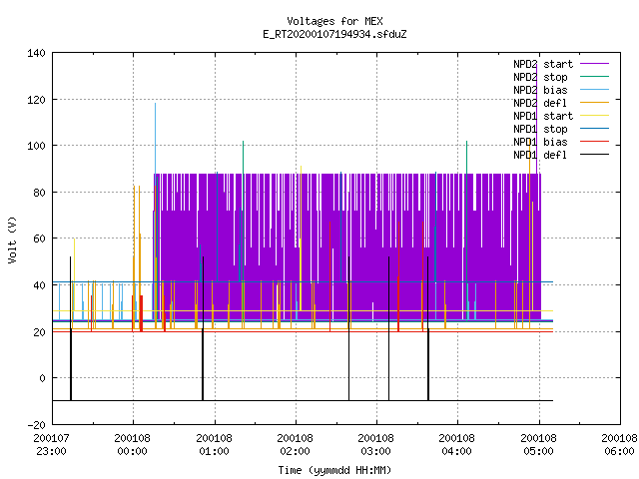
Task: Click the 'NPD1 defl' legend label
Action: [x=540, y=156]
